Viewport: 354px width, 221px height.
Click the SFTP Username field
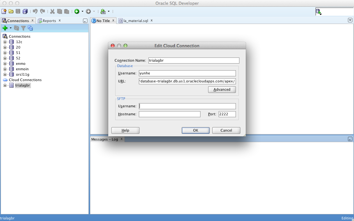point(187,106)
